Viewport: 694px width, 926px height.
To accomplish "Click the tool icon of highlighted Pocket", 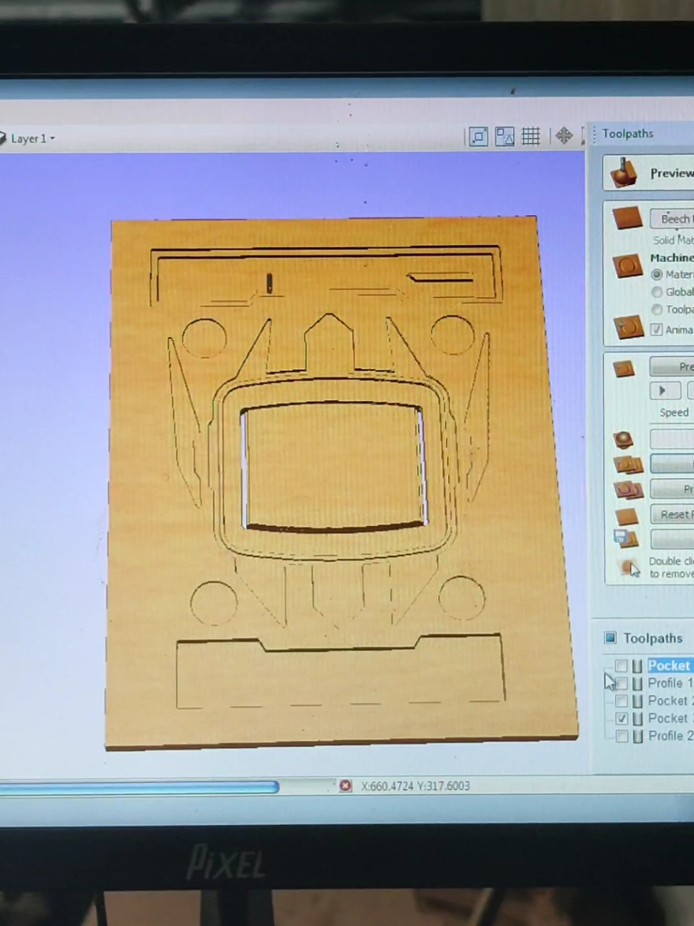I will click(637, 665).
